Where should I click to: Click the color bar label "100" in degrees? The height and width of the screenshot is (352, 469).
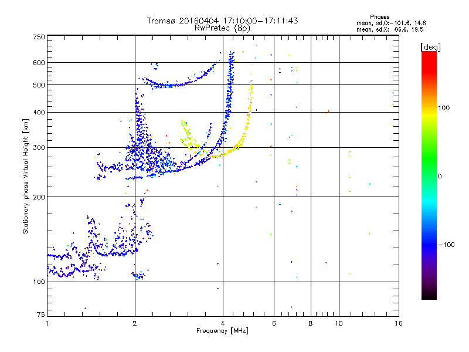444,108
